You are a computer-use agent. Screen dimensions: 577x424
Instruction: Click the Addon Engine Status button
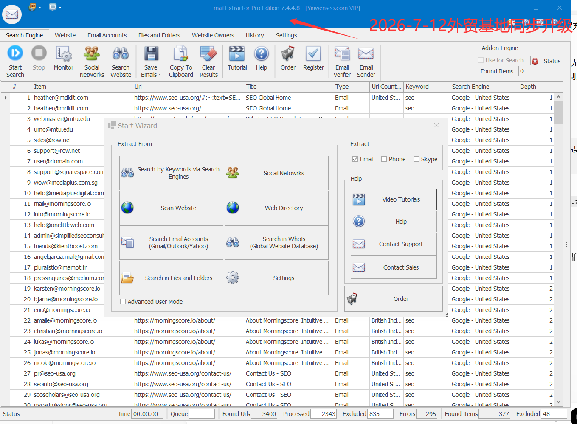[547, 61]
